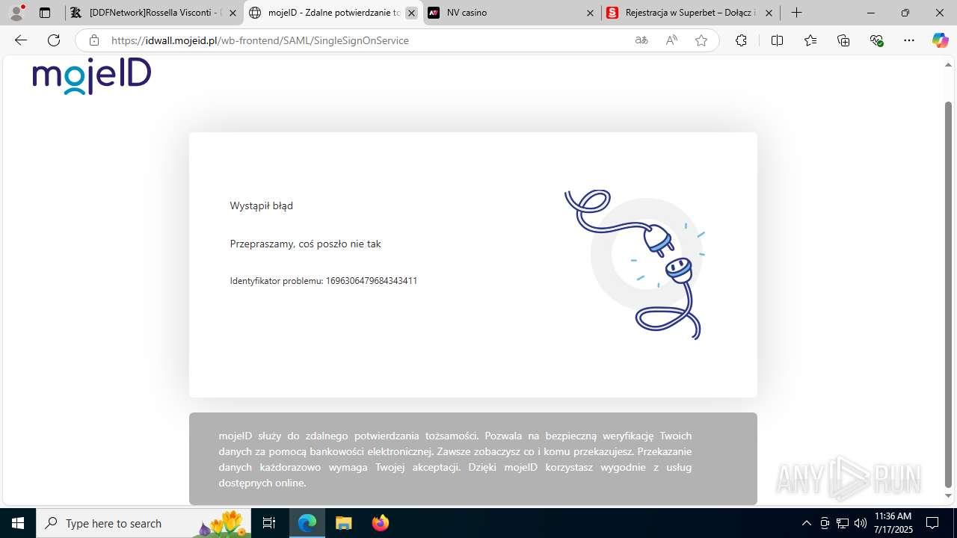Click the unplugged cable illustration
Image resolution: width=957 pixels, height=538 pixels.
click(636, 265)
